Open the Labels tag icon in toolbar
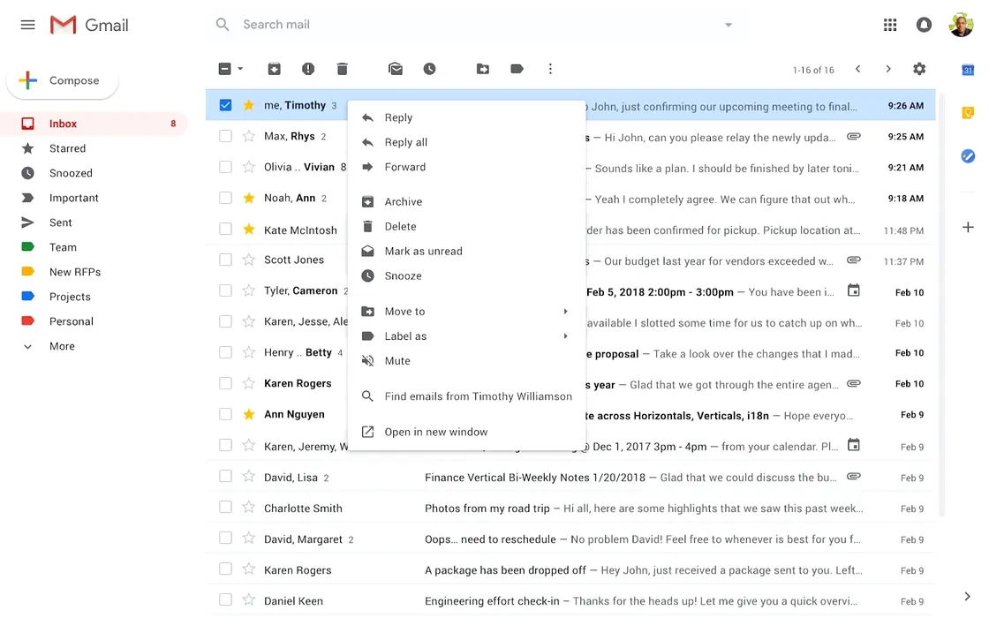 [x=517, y=69]
